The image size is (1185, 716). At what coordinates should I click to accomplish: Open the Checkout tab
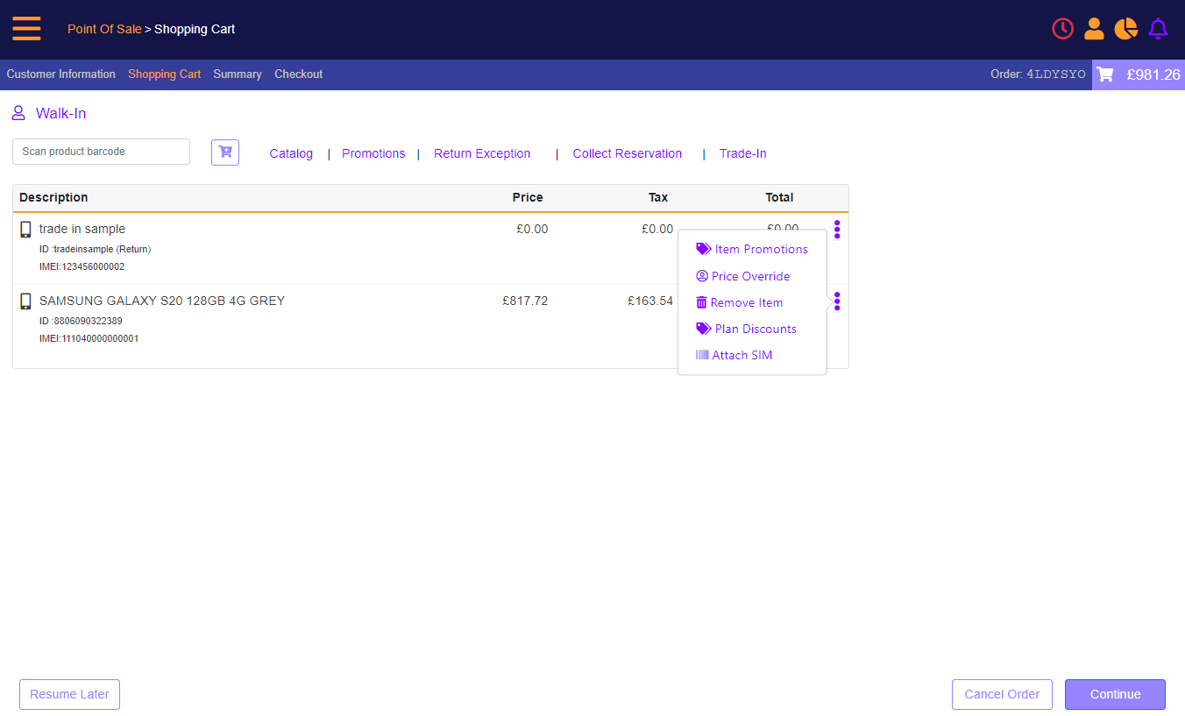click(299, 74)
